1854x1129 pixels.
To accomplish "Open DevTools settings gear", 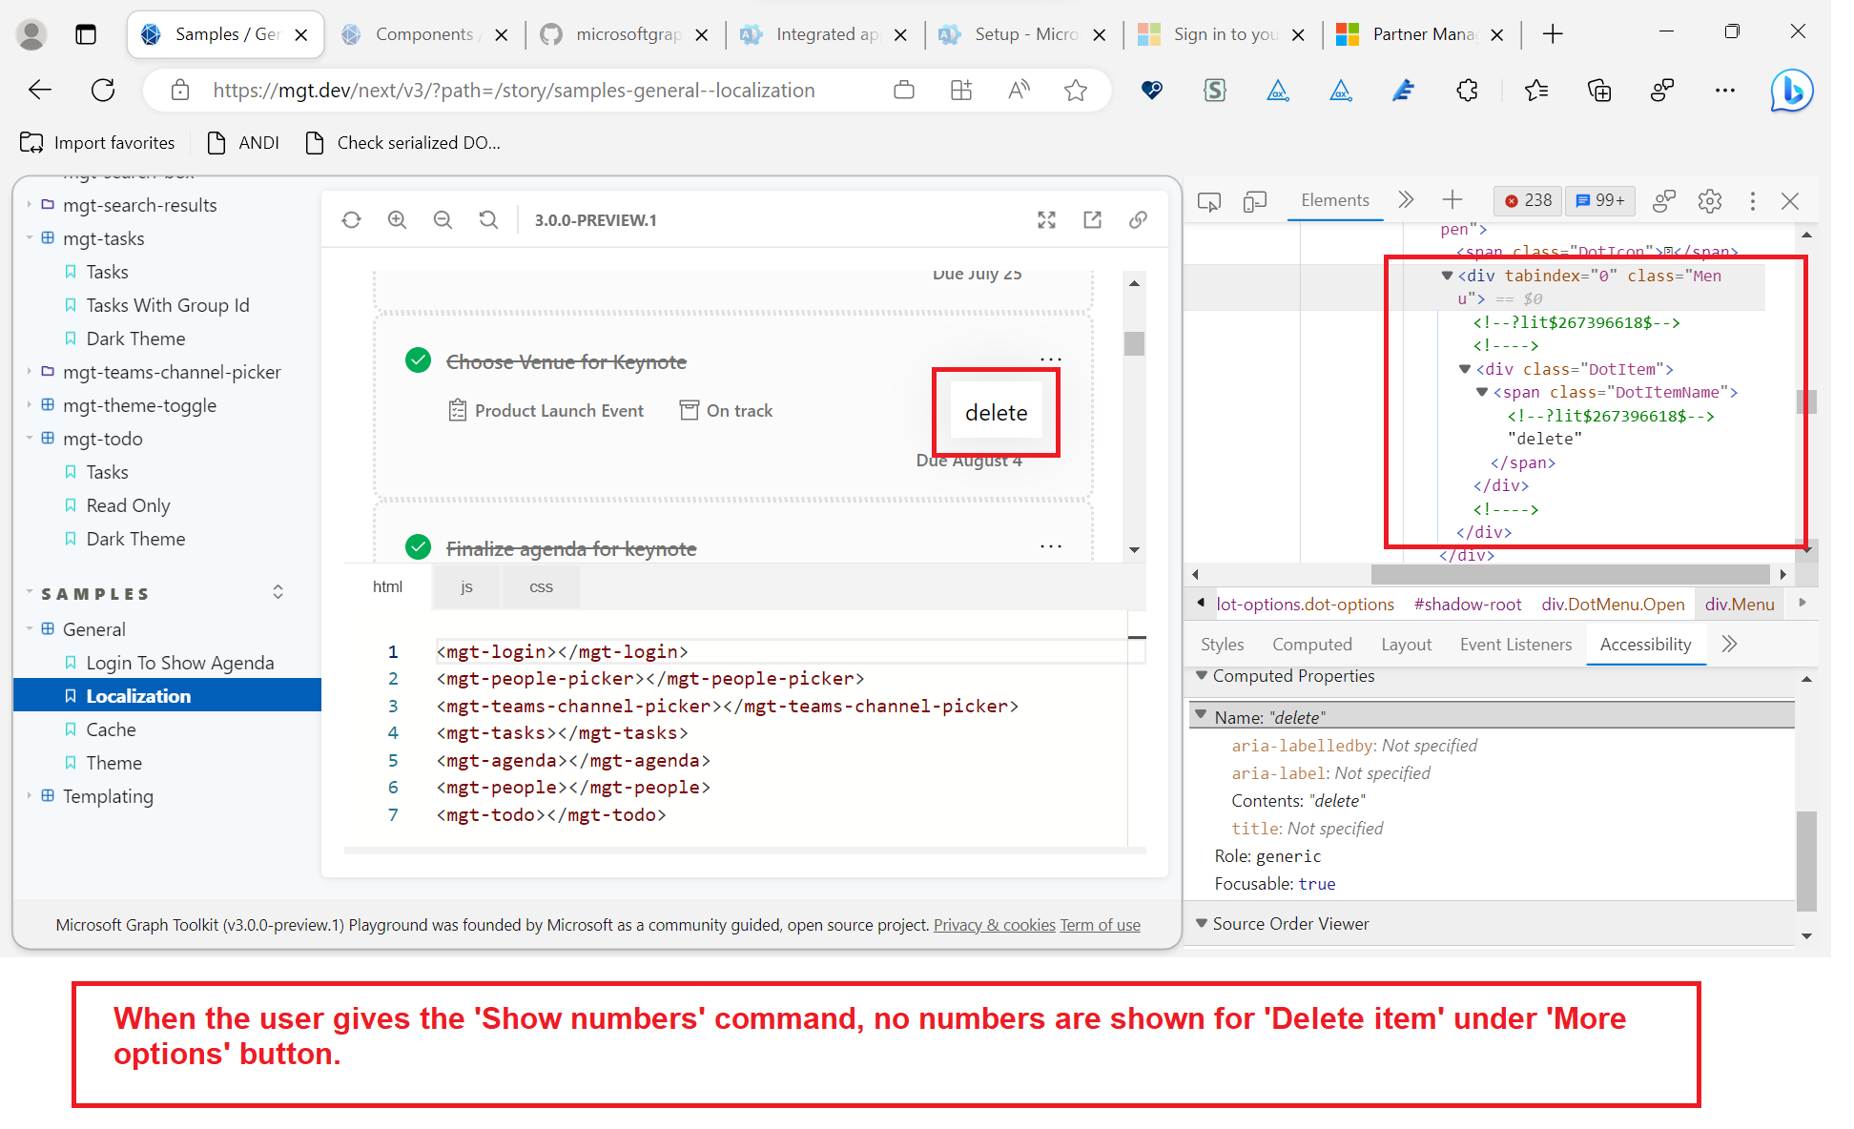I will coord(1709,201).
